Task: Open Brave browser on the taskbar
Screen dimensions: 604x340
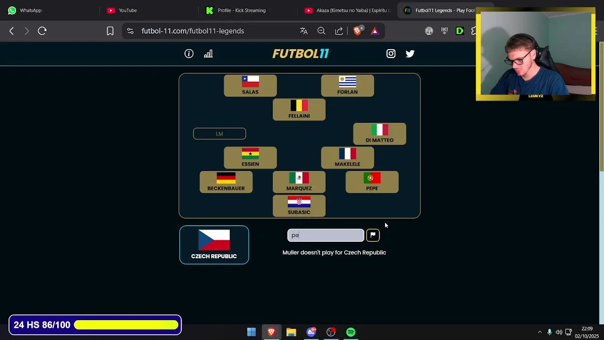Action: pyautogui.click(x=271, y=332)
